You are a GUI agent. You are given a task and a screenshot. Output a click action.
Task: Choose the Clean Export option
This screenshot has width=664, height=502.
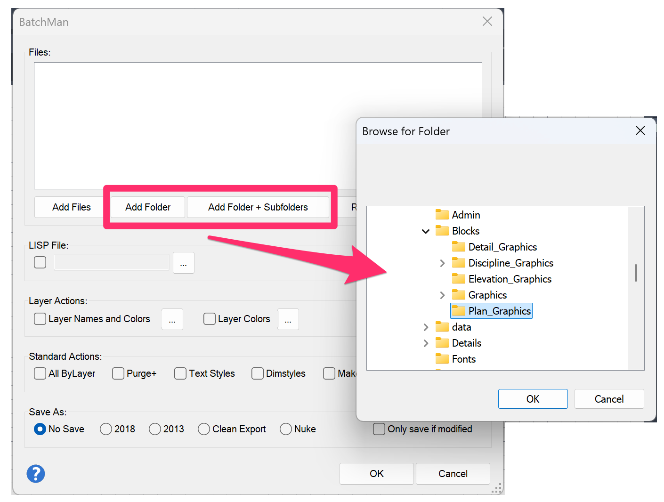click(203, 429)
